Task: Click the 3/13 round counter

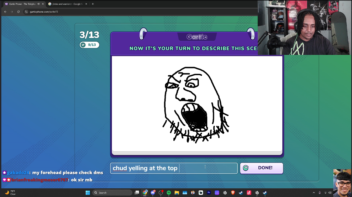Action: click(x=89, y=35)
